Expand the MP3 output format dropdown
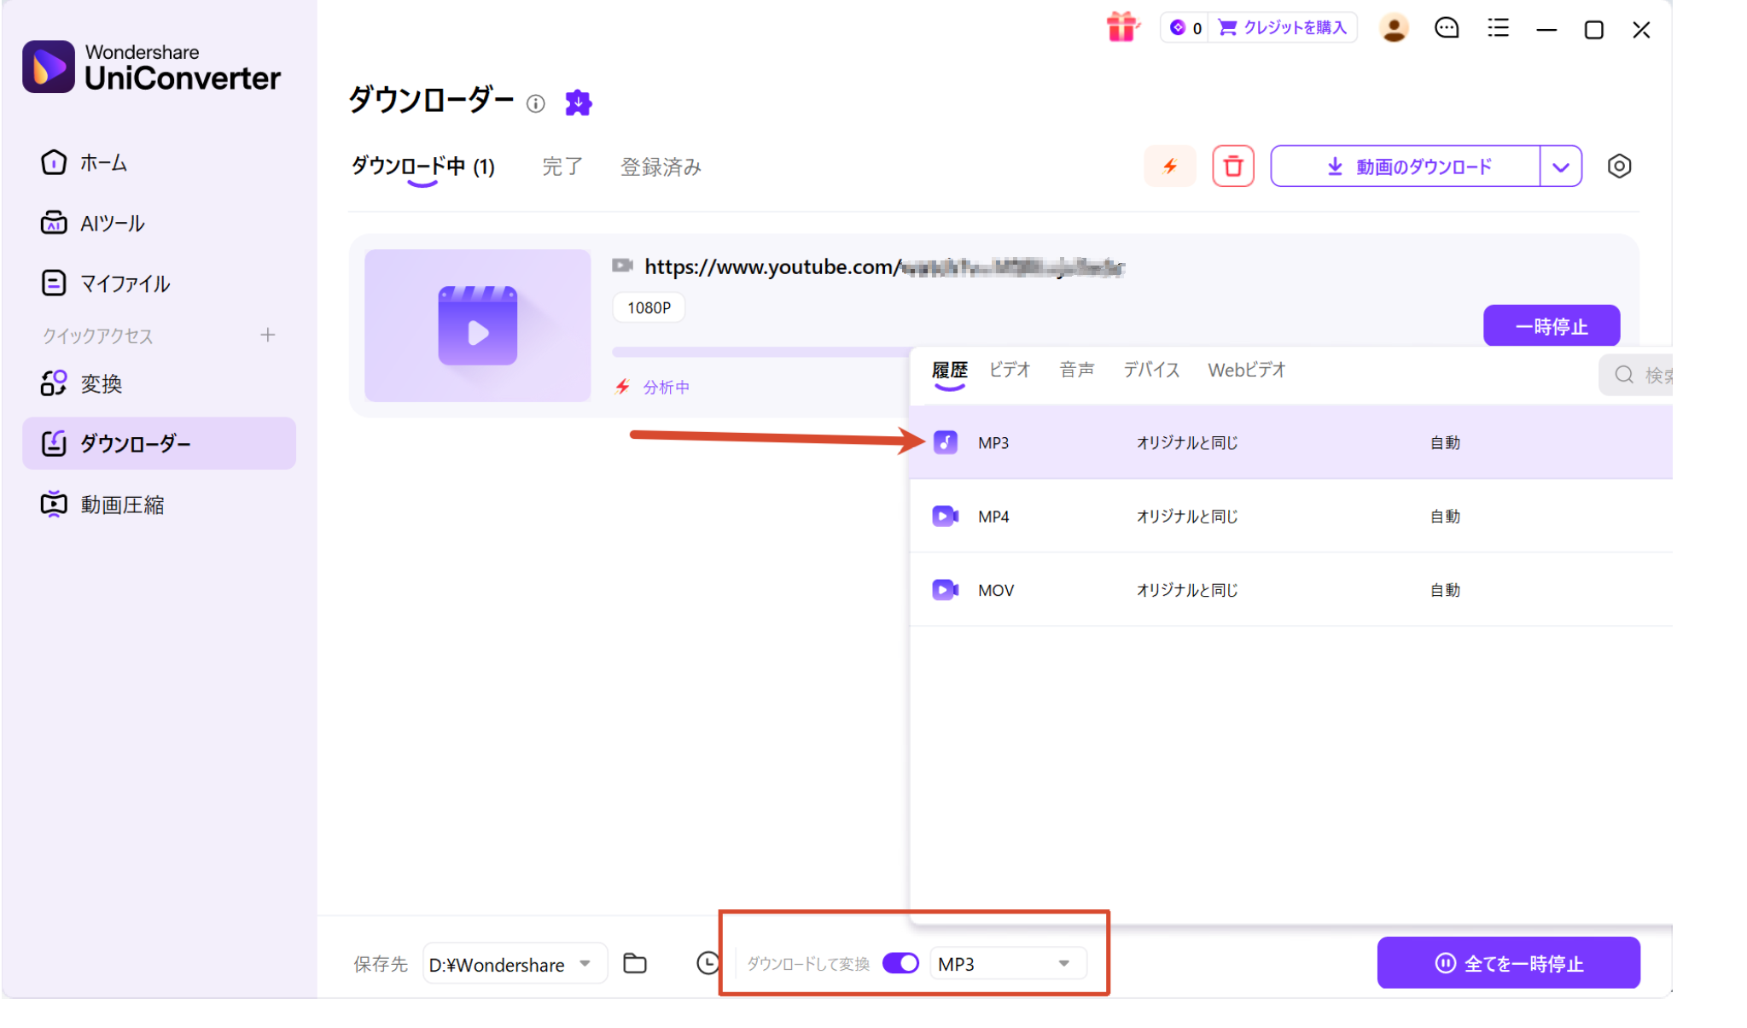The image size is (1747, 1028). pos(1007,963)
